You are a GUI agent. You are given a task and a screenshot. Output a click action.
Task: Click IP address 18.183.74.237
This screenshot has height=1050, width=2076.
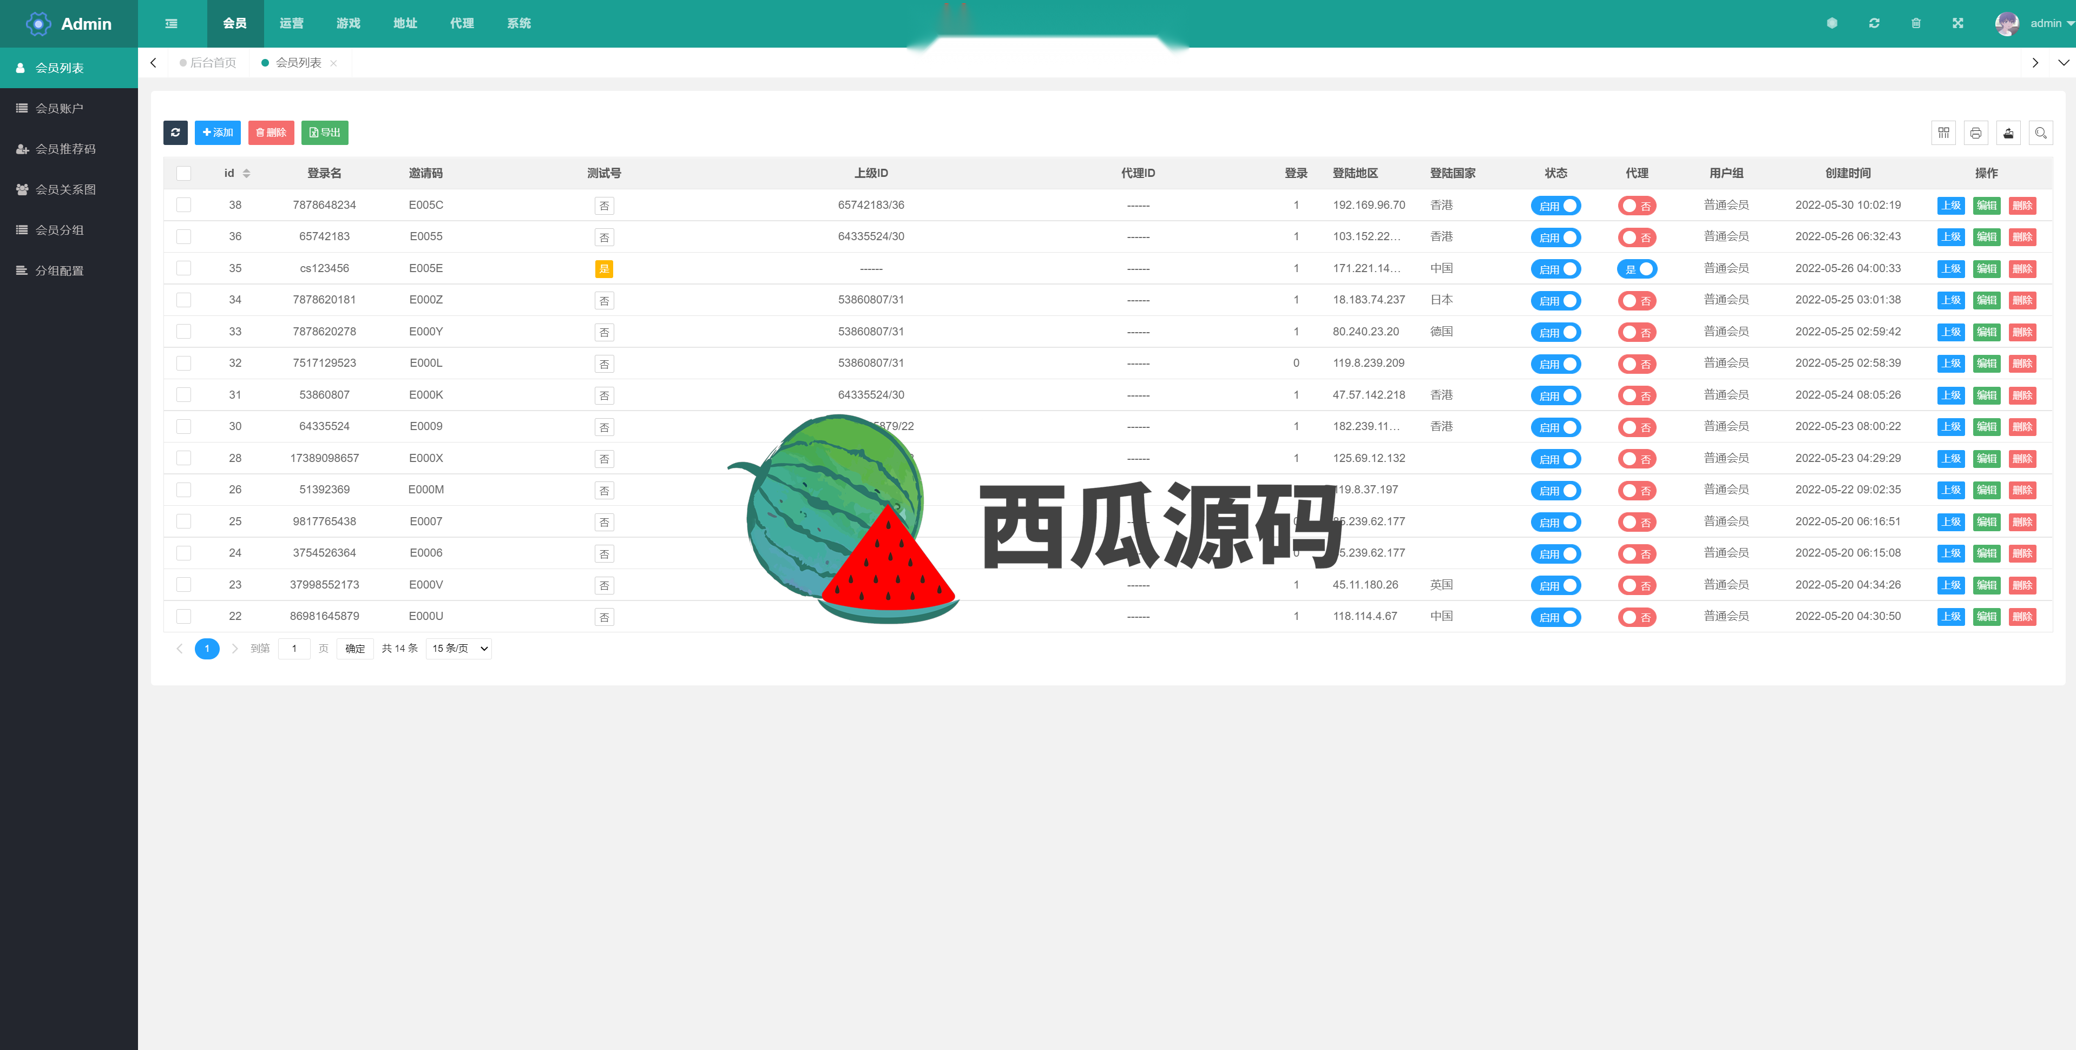(1369, 300)
